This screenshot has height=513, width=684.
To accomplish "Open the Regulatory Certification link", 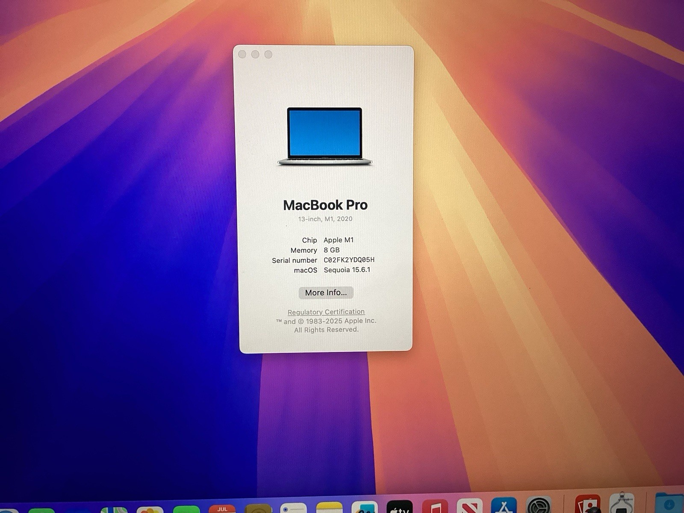I will pyautogui.click(x=326, y=312).
